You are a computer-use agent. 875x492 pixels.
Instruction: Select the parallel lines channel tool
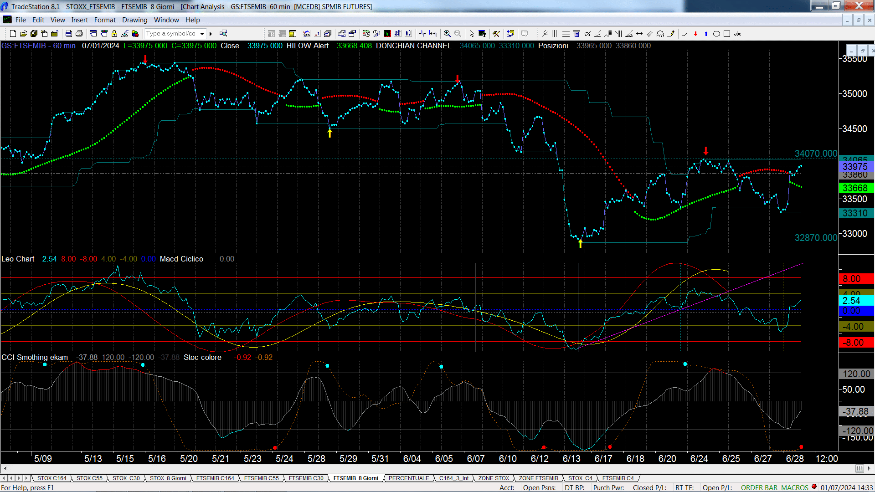tap(650, 33)
